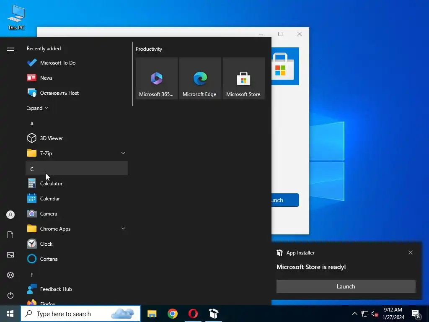
Task: Open the Documents sidebar icon
Action: pyautogui.click(x=10, y=235)
